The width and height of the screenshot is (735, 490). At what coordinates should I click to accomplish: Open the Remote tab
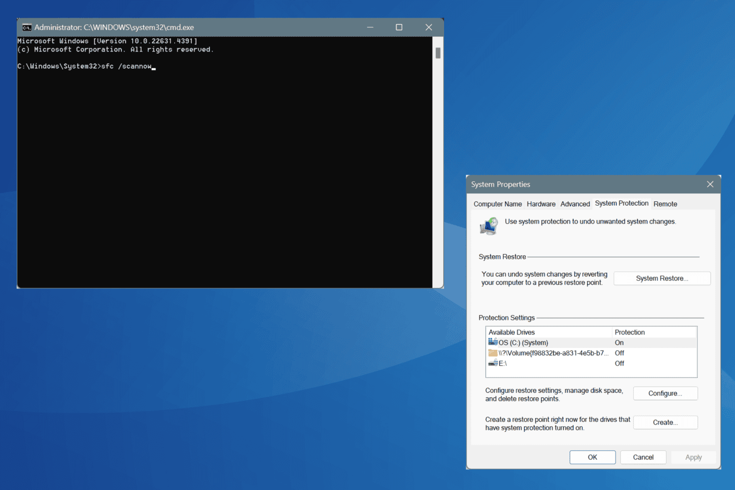click(x=665, y=204)
